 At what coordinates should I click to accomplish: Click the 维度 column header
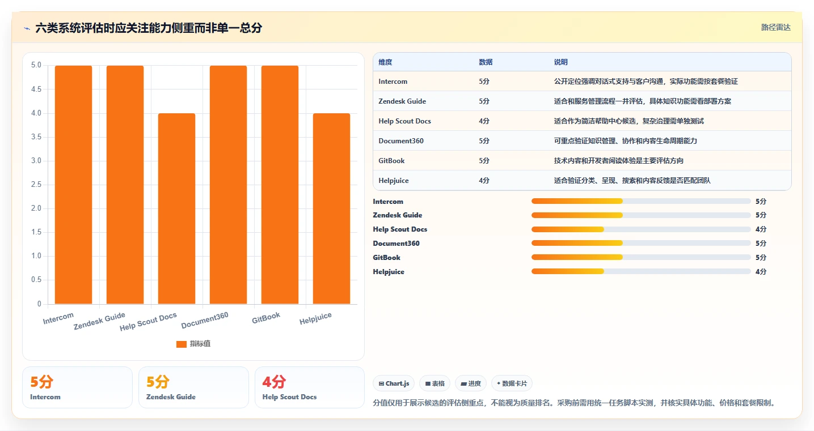click(x=385, y=62)
